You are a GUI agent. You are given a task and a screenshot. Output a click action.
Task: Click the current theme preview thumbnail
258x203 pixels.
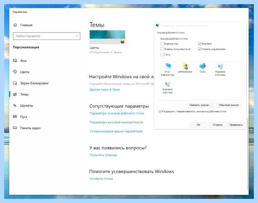pos(107,37)
